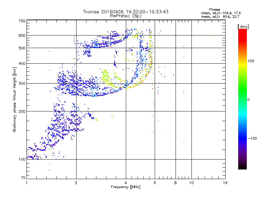Click the '[deg]' color bar unit label
Screen dimensions: 265x199
pyautogui.click(x=243, y=27)
